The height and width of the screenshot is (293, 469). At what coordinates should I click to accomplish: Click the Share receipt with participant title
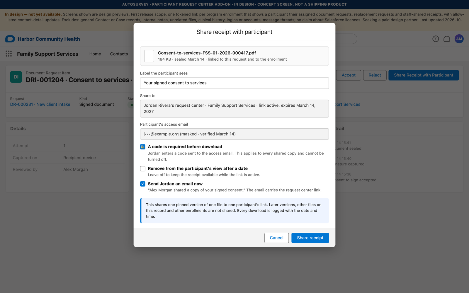(x=235, y=32)
